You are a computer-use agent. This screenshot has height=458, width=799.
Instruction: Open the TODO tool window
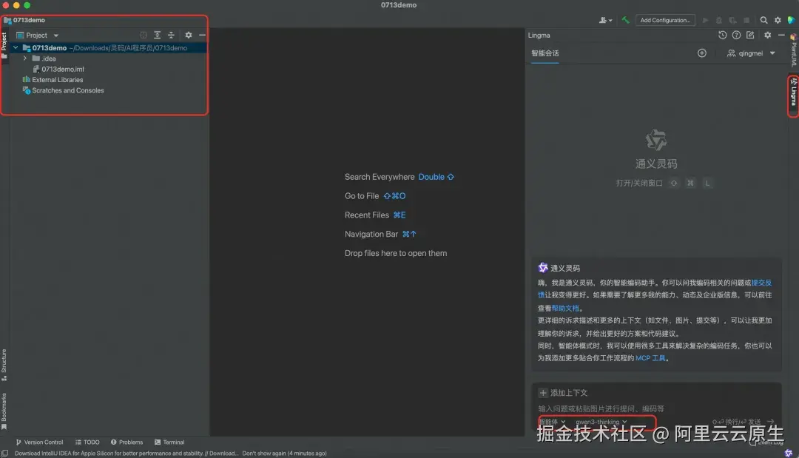[x=87, y=442]
